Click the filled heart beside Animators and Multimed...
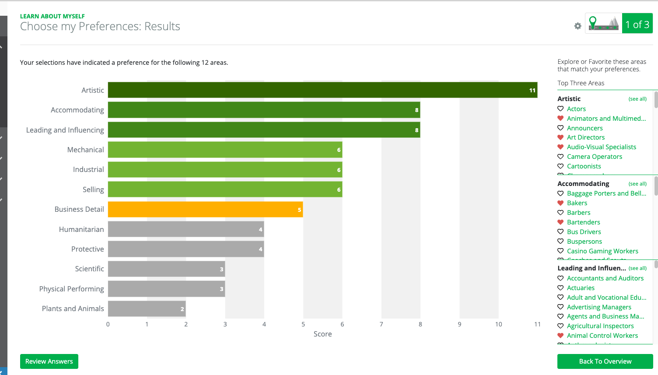This screenshot has height=375, width=658. pyautogui.click(x=561, y=118)
